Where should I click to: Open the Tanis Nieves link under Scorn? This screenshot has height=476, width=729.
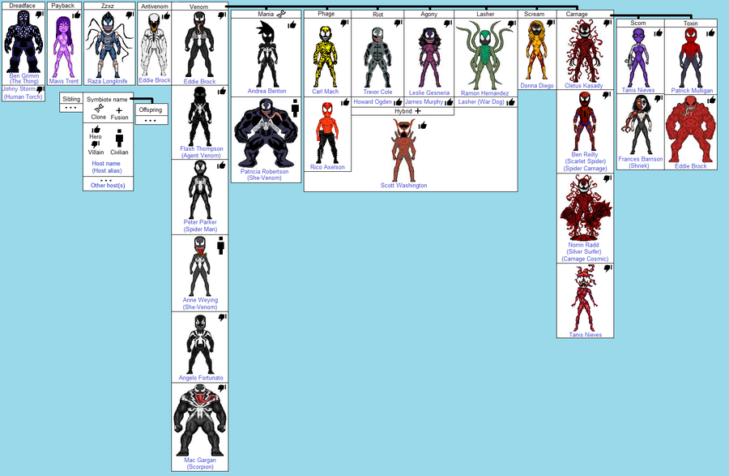638,90
